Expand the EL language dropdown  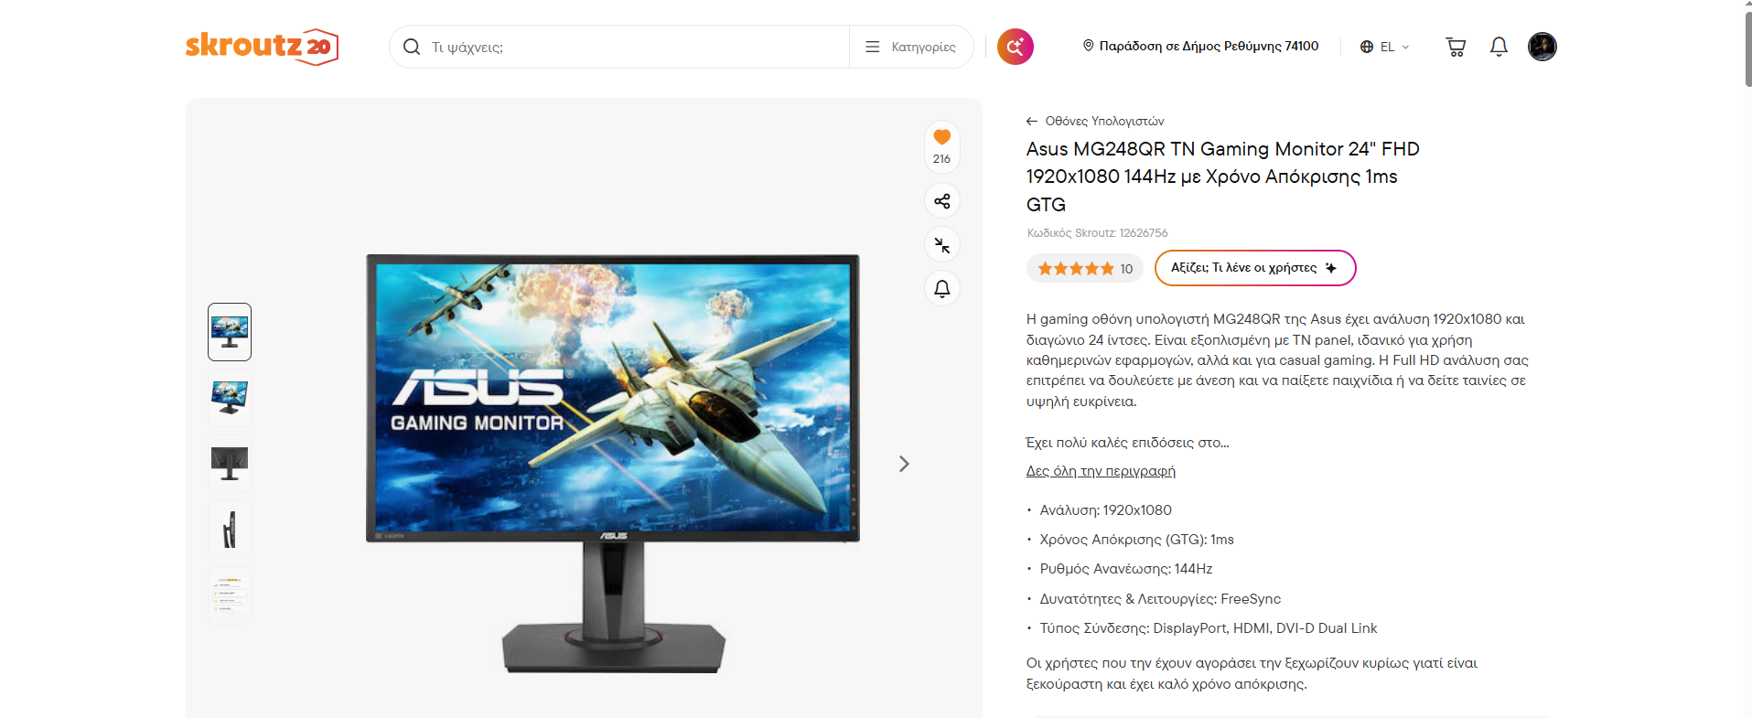pos(1384,47)
